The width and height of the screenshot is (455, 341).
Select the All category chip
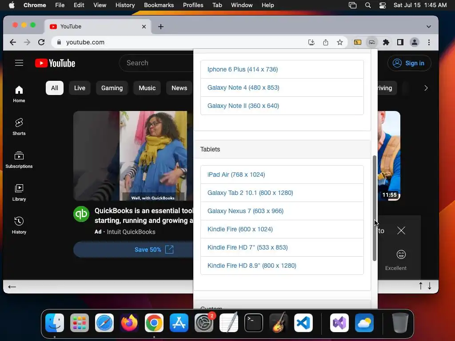pos(55,88)
